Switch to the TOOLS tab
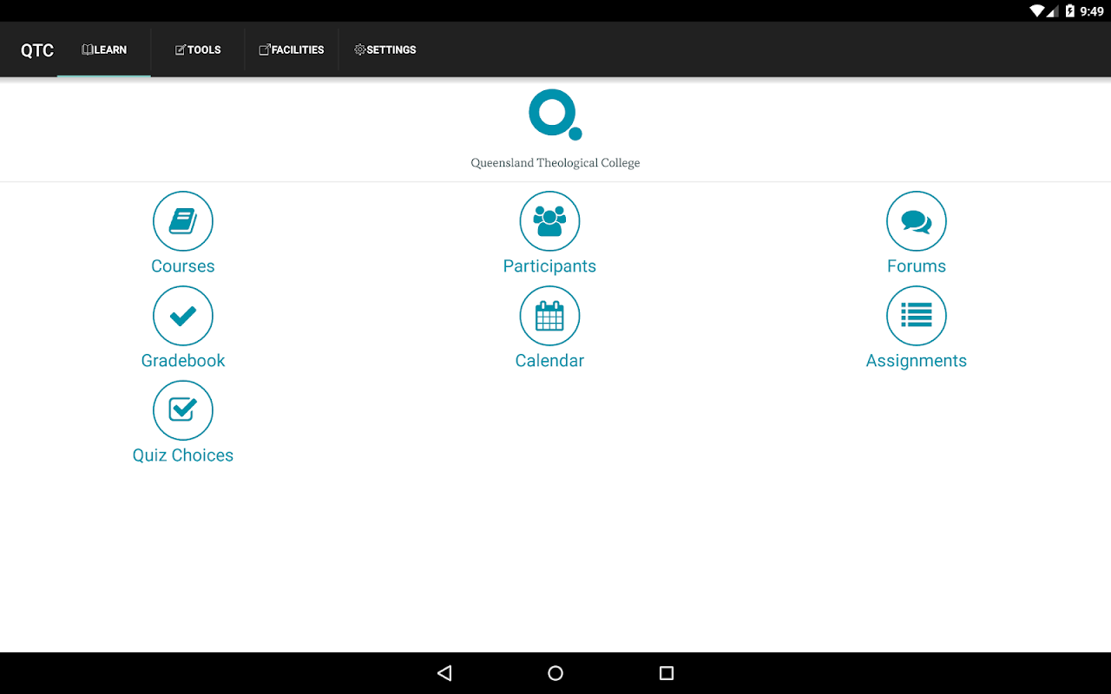Image resolution: width=1111 pixels, height=694 pixels. 198,49
